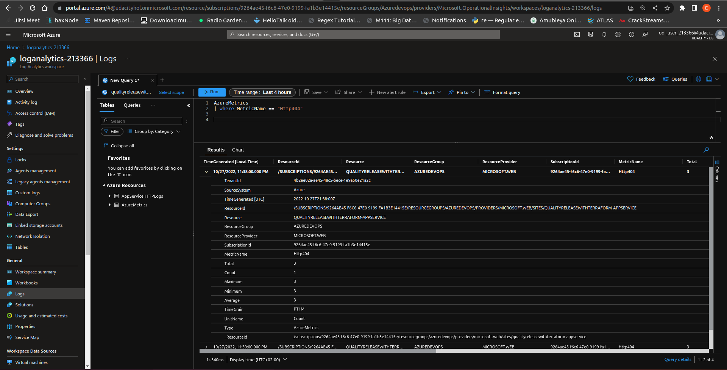Viewport: 727px width, 370px height.
Task: Open the Queries gallery button
Action: click(x=675, y=79)
